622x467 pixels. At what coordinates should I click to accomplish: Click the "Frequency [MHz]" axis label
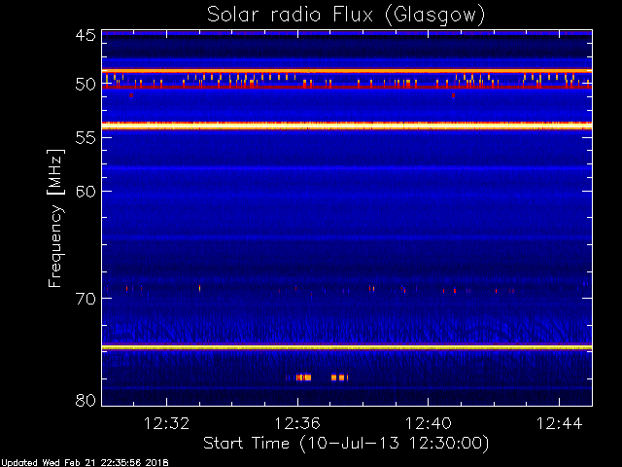click(55, 218)
